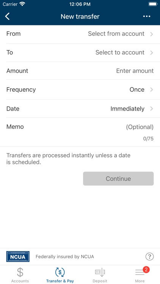Tap the Transfer & Pay icon
Screen dimensions: 160x284
click(60, 272)
